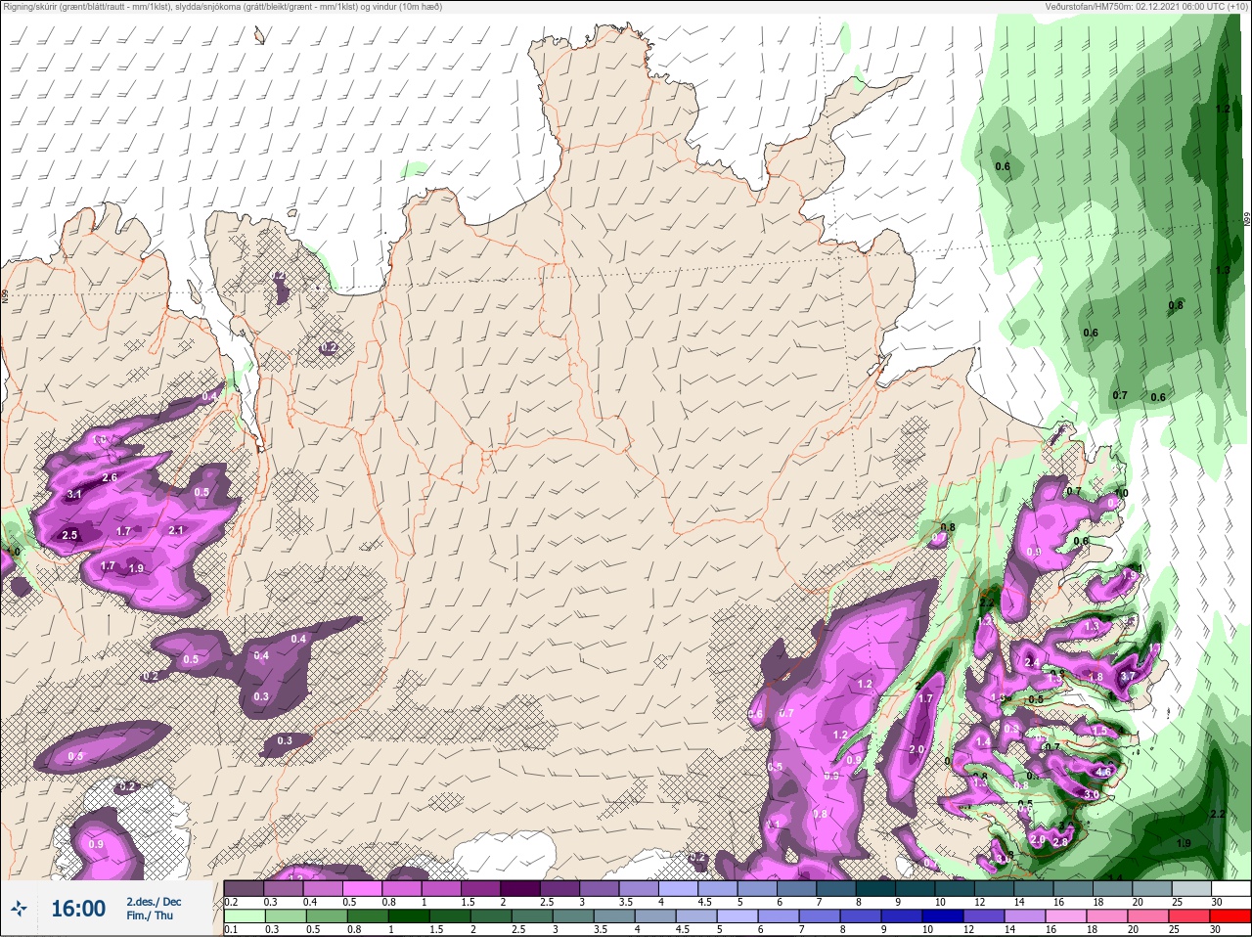The height and width of the screenshot is (937, 1252).
Task: Click the 2.5 precipitation value on map
Action: [69, 535]
